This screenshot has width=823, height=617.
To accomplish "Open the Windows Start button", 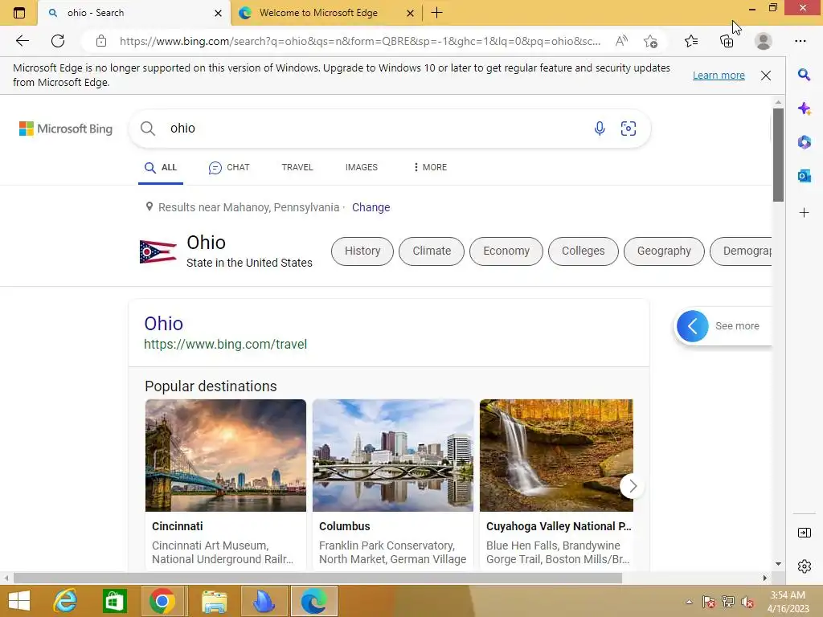I will (x=19, y=601).
